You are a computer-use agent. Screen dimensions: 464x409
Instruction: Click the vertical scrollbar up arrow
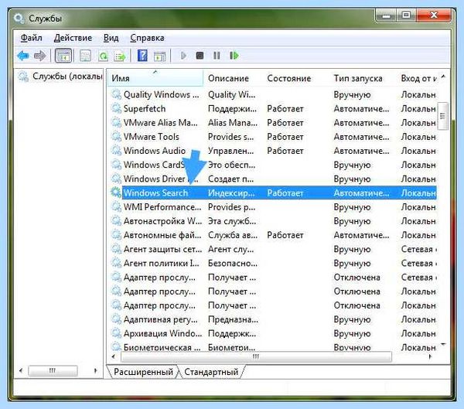[443, 77]
